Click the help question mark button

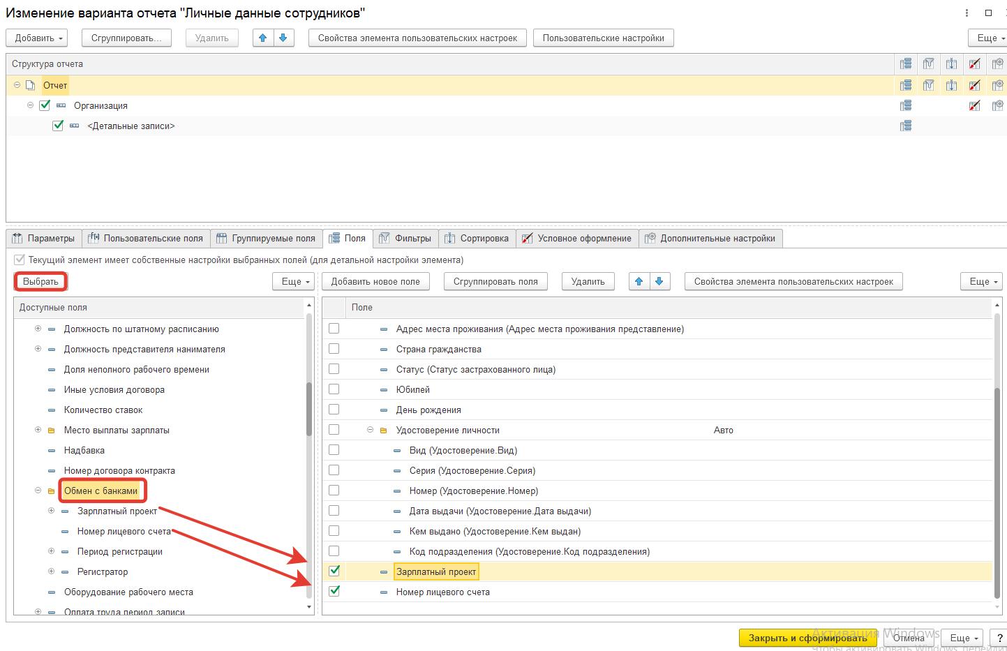coord(999,638)
